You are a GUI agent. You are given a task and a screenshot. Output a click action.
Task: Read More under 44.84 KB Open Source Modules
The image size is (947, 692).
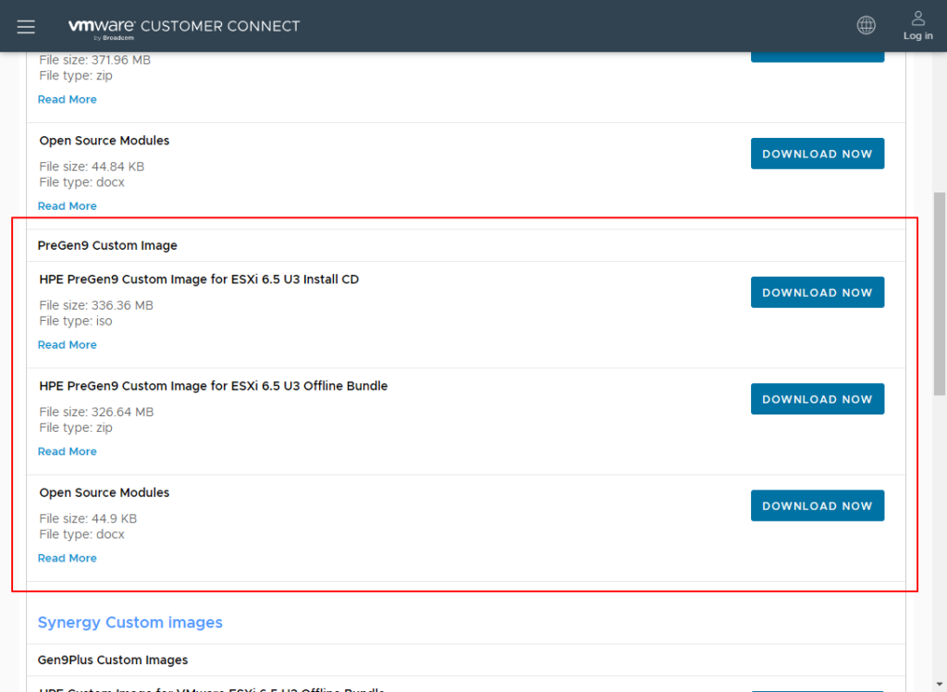pyautogui.click(x=67, y=206)
